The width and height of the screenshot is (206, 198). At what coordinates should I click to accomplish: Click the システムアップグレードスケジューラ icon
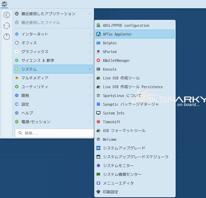click(98, 157)
